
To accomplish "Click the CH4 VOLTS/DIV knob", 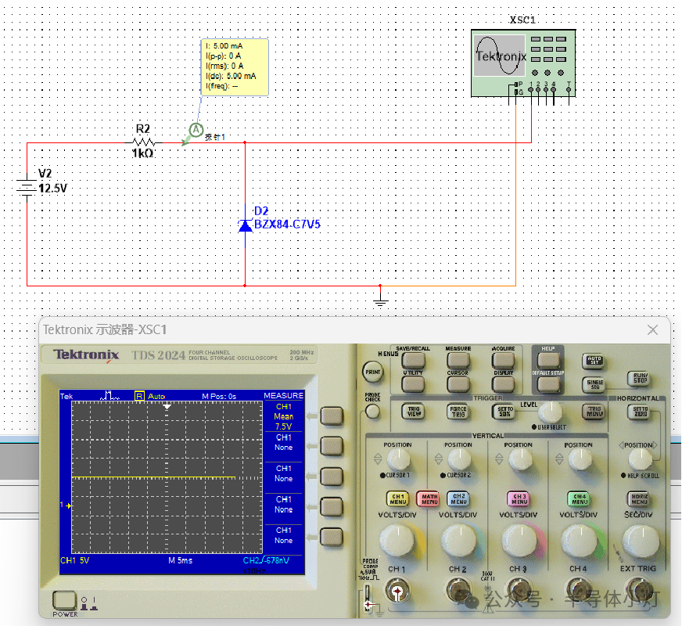I will point(579,541).
